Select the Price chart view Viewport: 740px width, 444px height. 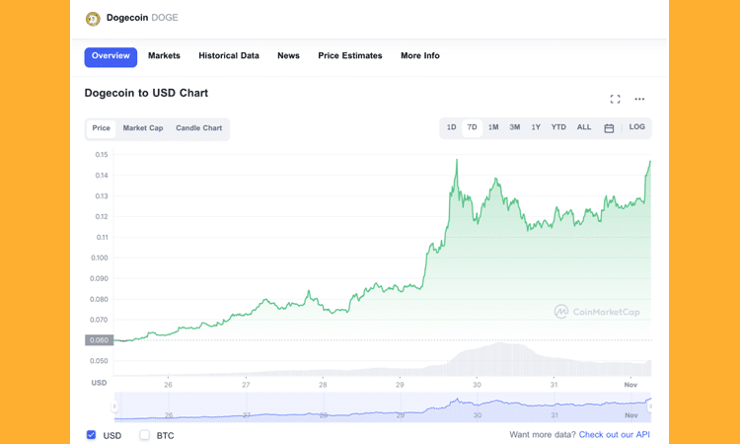pos(101,128)
